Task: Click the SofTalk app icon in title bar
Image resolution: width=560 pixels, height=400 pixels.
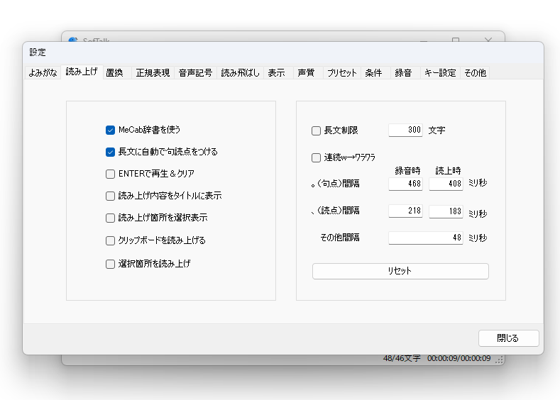Action: [73, 40]
